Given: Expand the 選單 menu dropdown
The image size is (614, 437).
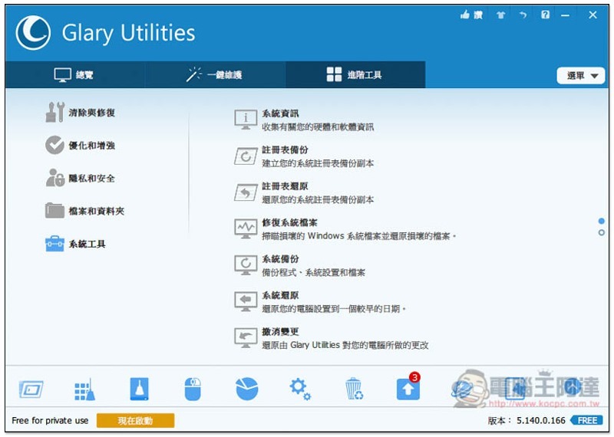Looking at the screenshot, I should [581, 75].
